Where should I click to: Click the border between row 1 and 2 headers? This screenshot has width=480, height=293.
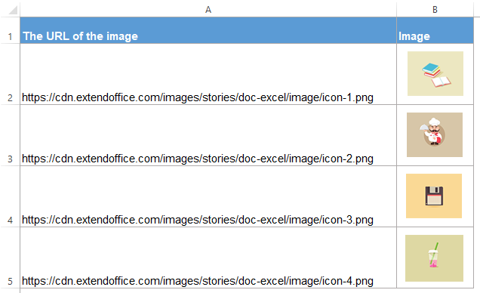coord(10,44)
